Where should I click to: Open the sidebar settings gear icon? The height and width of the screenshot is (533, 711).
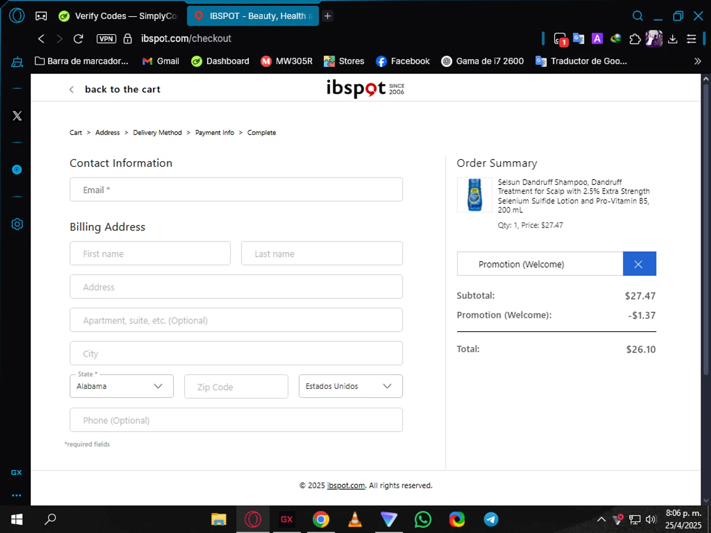[17, 224]
